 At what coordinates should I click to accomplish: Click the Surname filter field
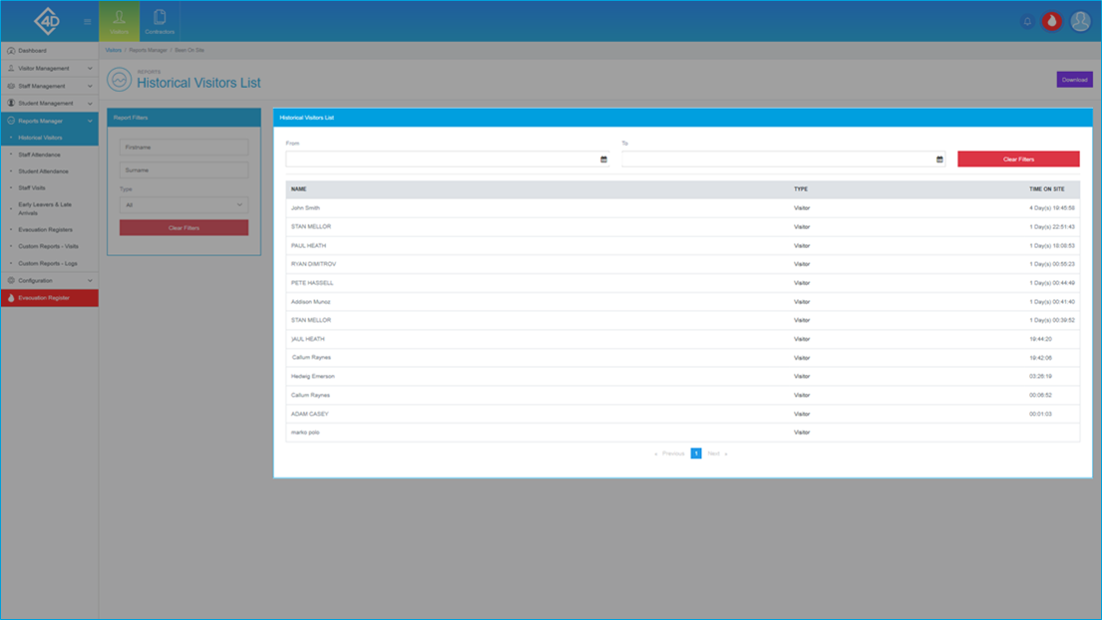184,169
